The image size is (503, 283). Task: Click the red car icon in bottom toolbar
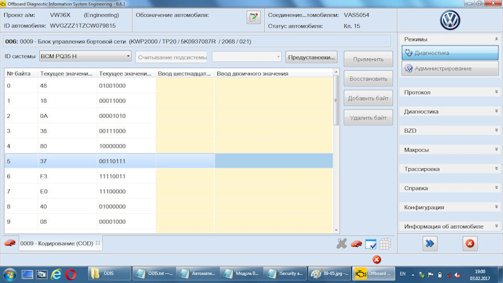pyautogui.click(x=356, y=244)
